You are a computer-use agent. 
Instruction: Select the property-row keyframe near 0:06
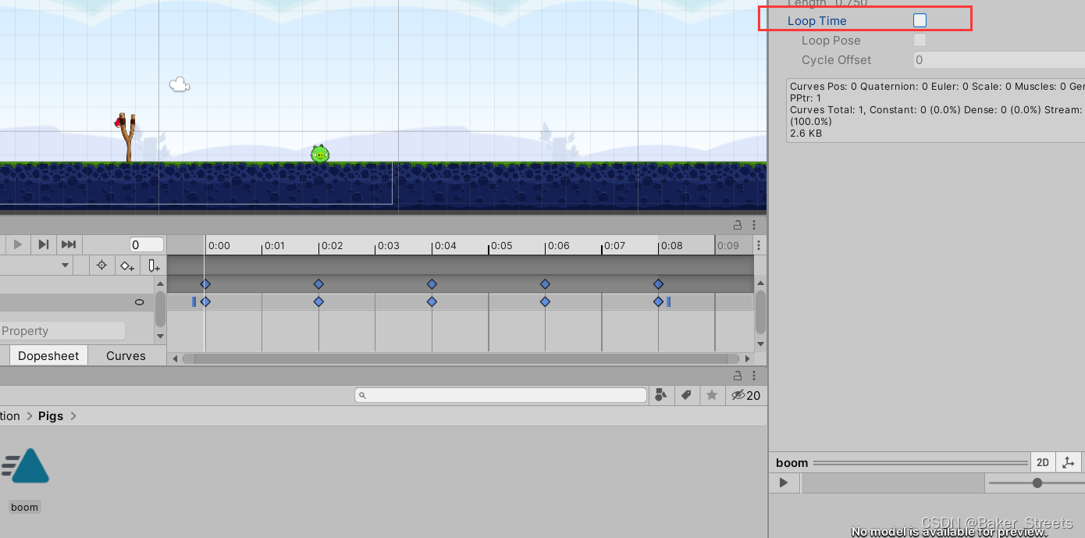545,301
